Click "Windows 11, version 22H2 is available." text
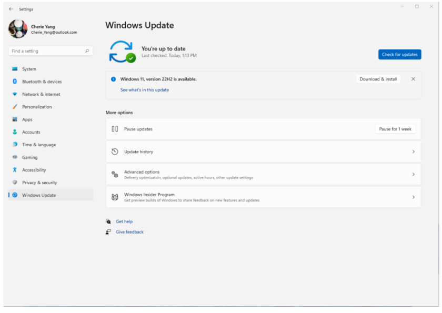Viewport: 442px width, 313px height. click(x=158, y=79)
